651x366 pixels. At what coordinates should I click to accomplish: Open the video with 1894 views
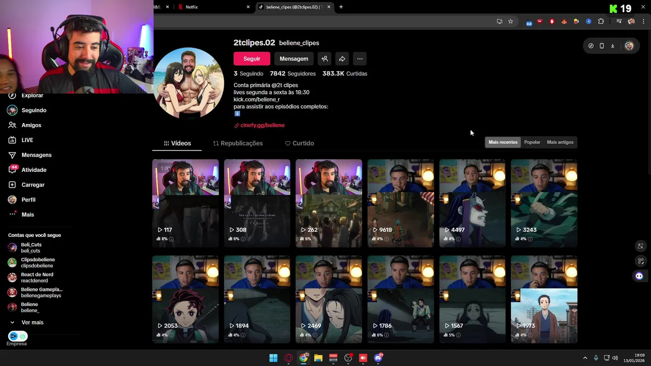tap(257, 299)
